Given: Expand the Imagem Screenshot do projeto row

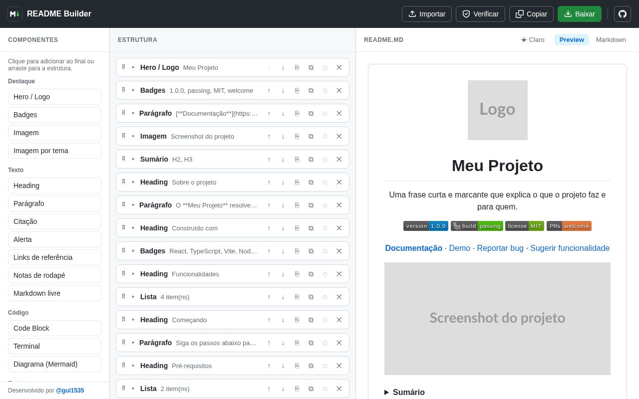Looking at the screenshot, I should coord(133,136).
